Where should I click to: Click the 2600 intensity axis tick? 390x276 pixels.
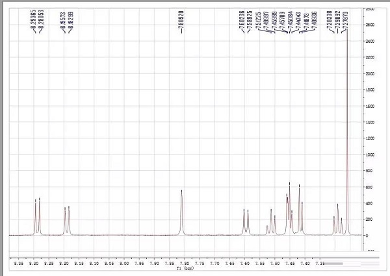tap(369, 25)
